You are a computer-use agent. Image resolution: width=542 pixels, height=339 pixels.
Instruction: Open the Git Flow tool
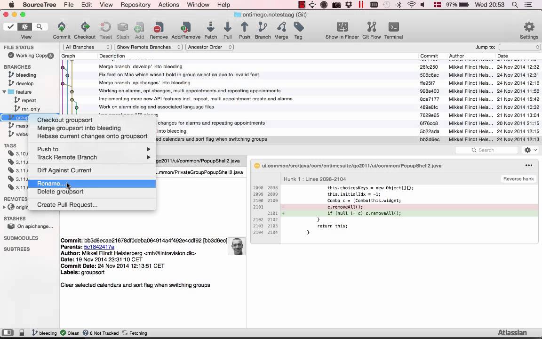[372, 27]
